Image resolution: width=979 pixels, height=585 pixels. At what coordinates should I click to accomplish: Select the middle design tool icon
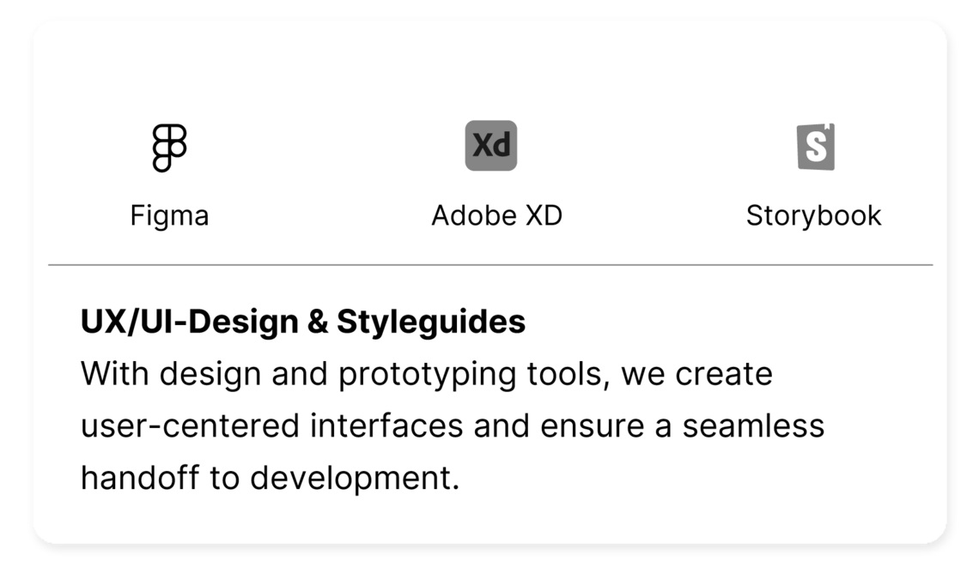489,146
